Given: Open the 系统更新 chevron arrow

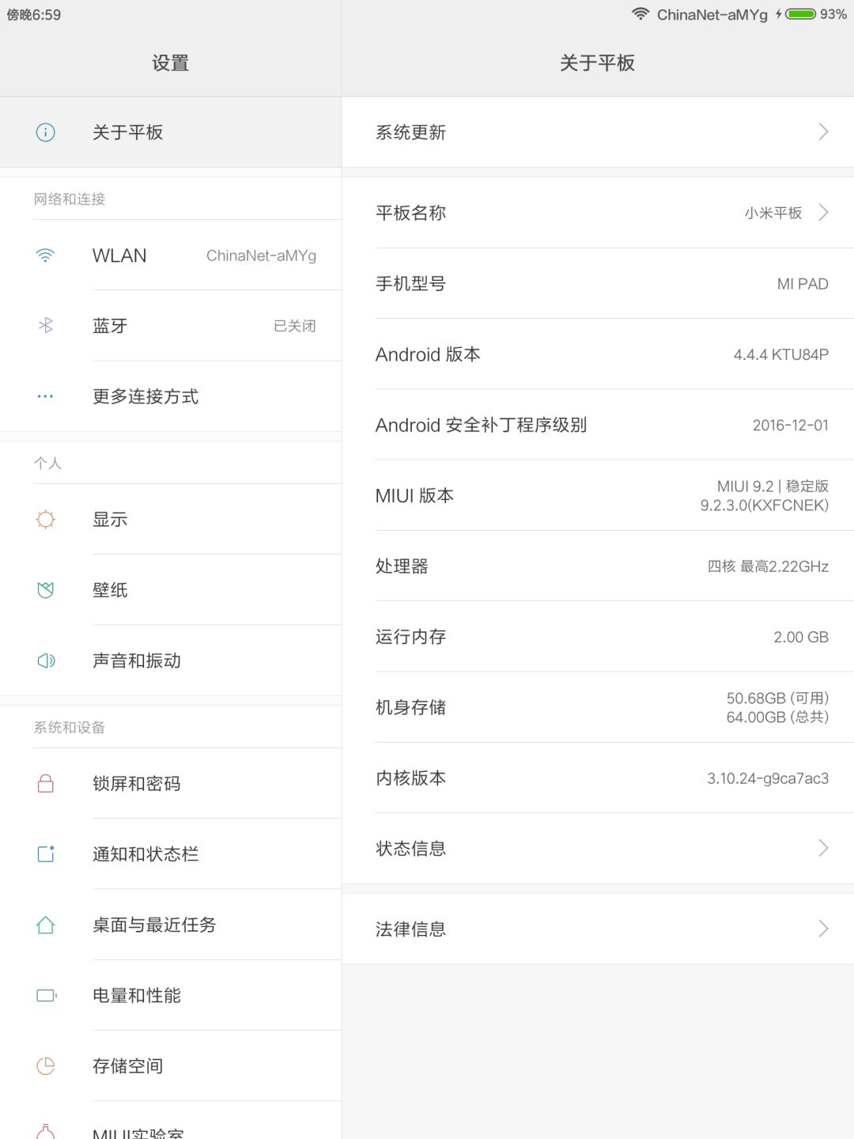Looking at the screenshot, I should point(823,132).
